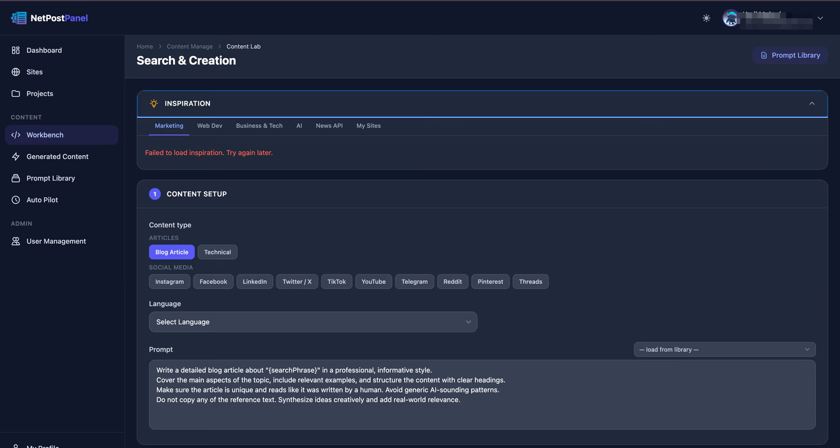Click the Prompt Library stack icon in sidebar
Screen dimensions: 840x448
pos(16,178)
